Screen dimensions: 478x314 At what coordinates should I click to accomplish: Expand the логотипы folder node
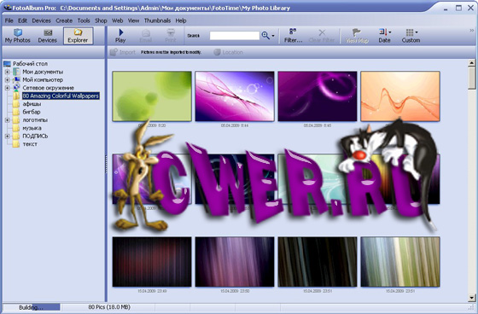[7, 120]
